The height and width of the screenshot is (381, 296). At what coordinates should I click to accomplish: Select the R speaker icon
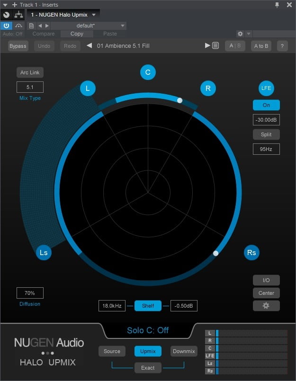tap(208, 88)
